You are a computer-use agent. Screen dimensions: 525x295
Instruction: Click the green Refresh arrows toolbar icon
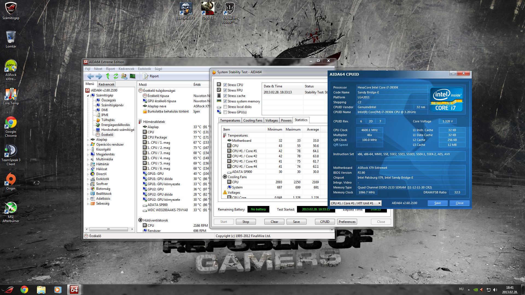(116, 76)
